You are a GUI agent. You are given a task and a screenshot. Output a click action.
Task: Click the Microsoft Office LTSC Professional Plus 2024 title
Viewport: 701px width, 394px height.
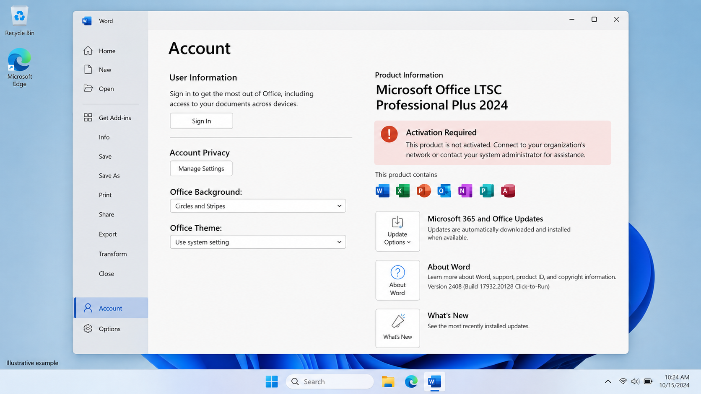click(x=441, y=97)
